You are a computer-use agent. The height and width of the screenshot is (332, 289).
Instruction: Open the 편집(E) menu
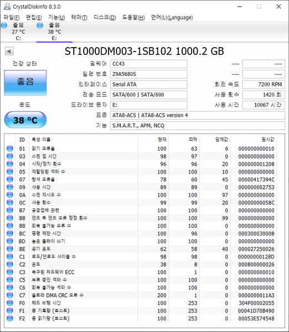coord(34,17)
